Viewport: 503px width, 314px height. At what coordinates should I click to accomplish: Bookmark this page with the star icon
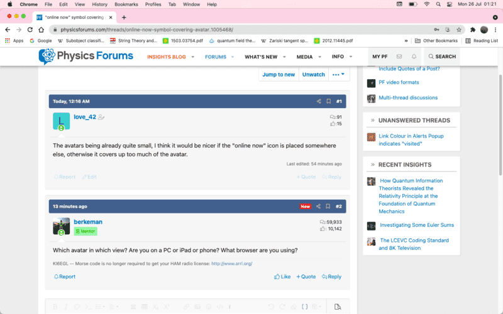[459, 30]
